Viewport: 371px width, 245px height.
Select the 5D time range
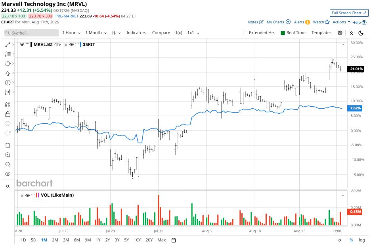point(33,240)
